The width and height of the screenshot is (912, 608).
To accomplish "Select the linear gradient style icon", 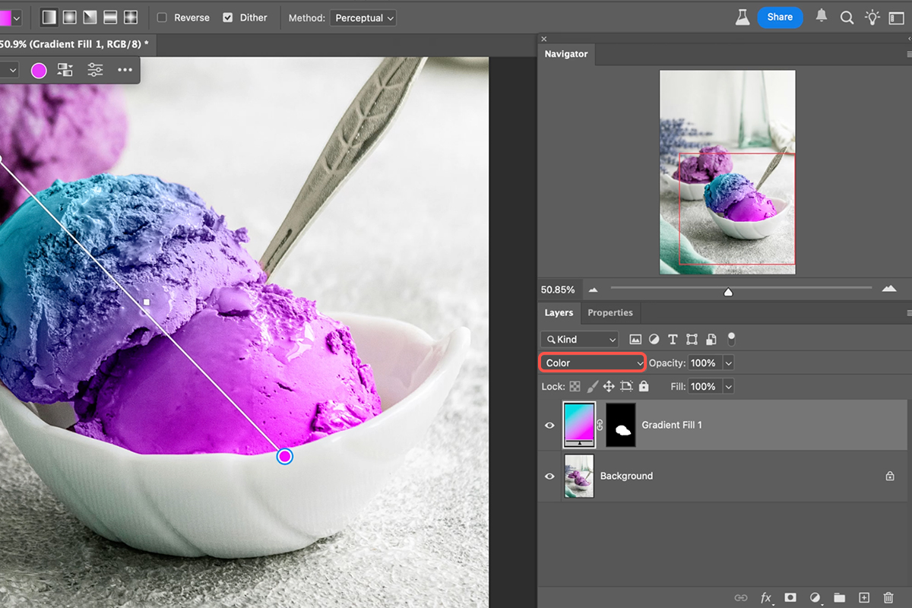I will click(x=49, y=17).
